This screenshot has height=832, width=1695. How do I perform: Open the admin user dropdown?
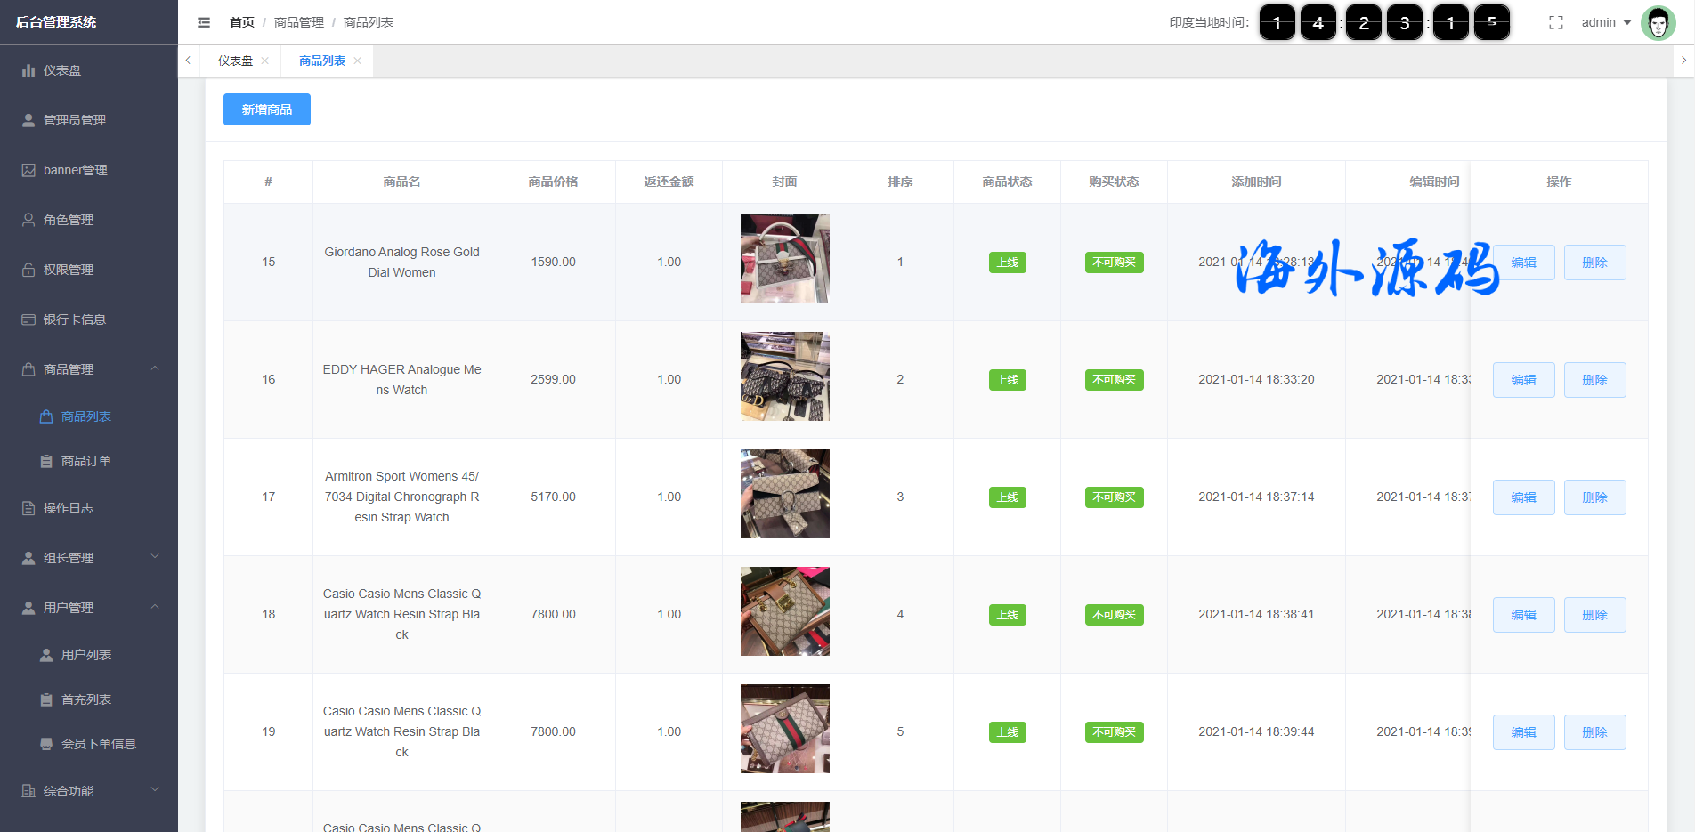click(x=1605, y=22)
